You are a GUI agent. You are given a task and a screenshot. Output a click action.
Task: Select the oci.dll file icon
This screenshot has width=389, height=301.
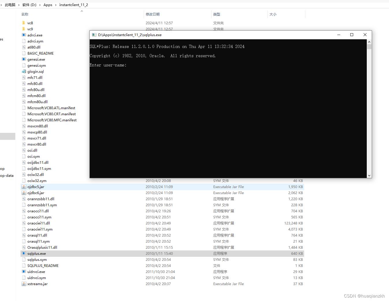pos(24,150)
